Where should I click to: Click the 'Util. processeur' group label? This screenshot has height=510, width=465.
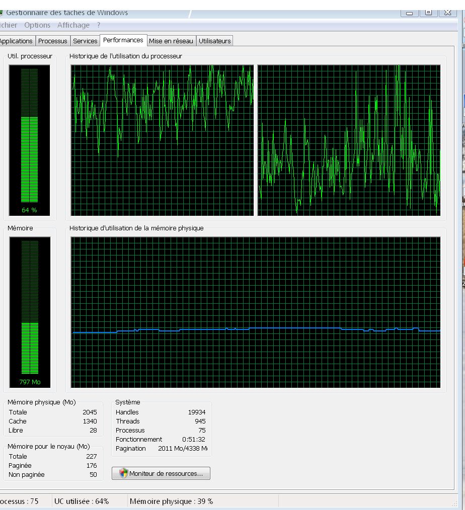pyautogui.click(x=30, y=56)
